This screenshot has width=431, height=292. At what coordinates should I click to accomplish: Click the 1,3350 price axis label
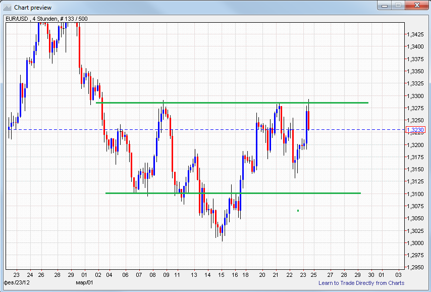click(415, 71)
